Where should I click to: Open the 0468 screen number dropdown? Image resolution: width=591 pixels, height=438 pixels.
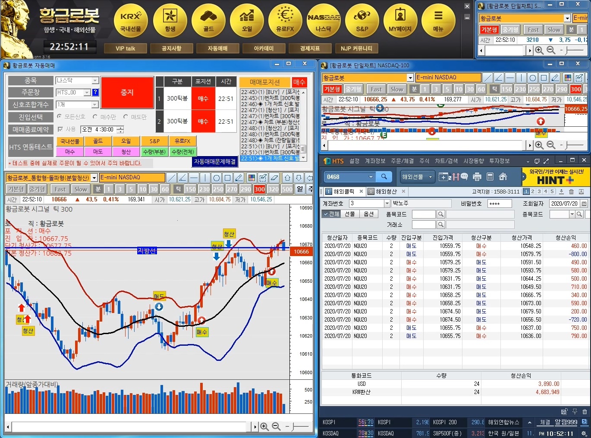(x=371, y=177)
